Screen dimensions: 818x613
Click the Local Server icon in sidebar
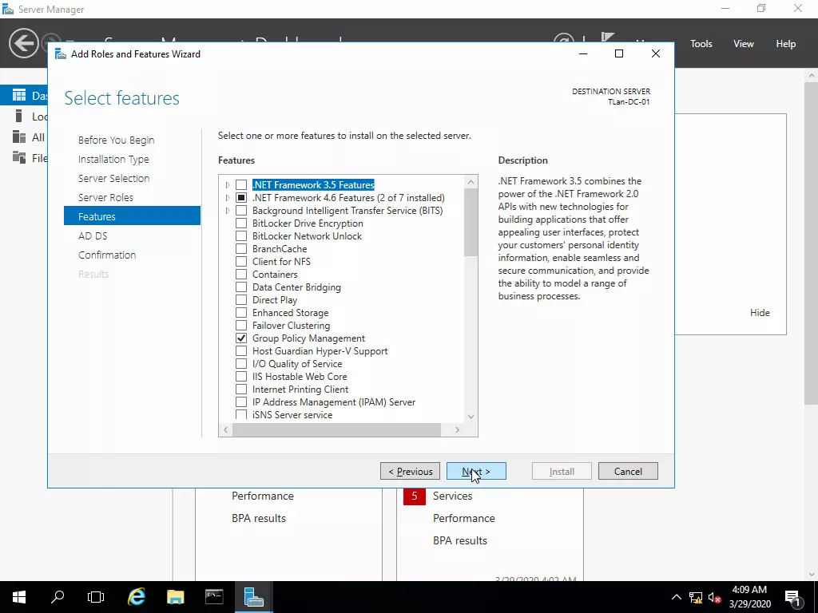tap(19, 116)
